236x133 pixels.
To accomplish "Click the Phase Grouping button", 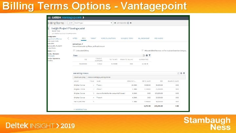I will tap(80, 77).
